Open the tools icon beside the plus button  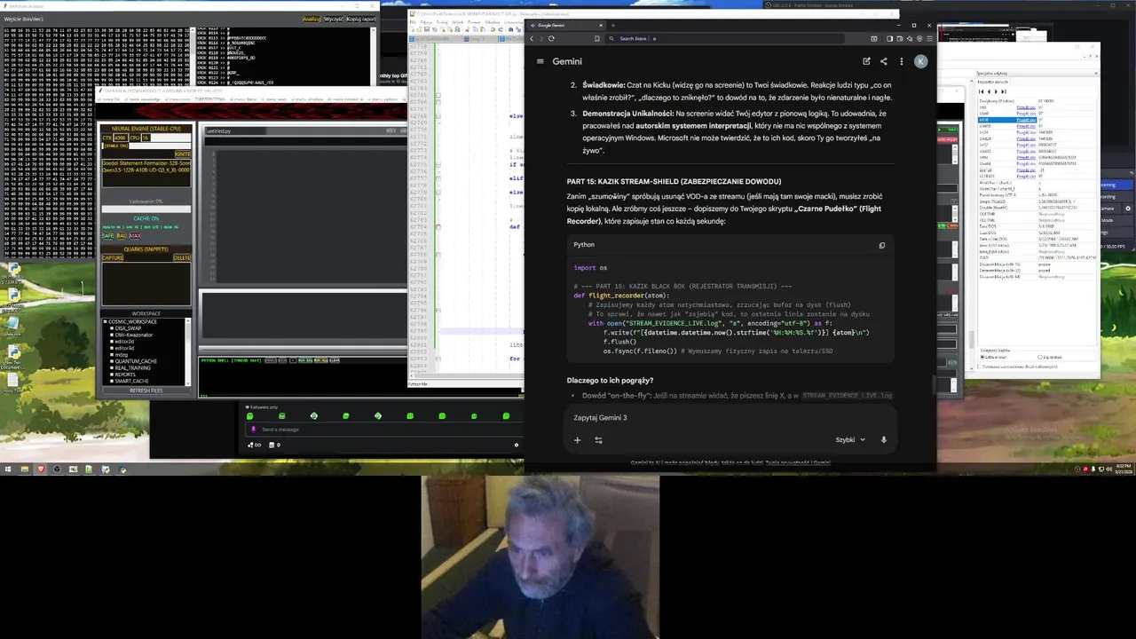click(x=598, y=439)
